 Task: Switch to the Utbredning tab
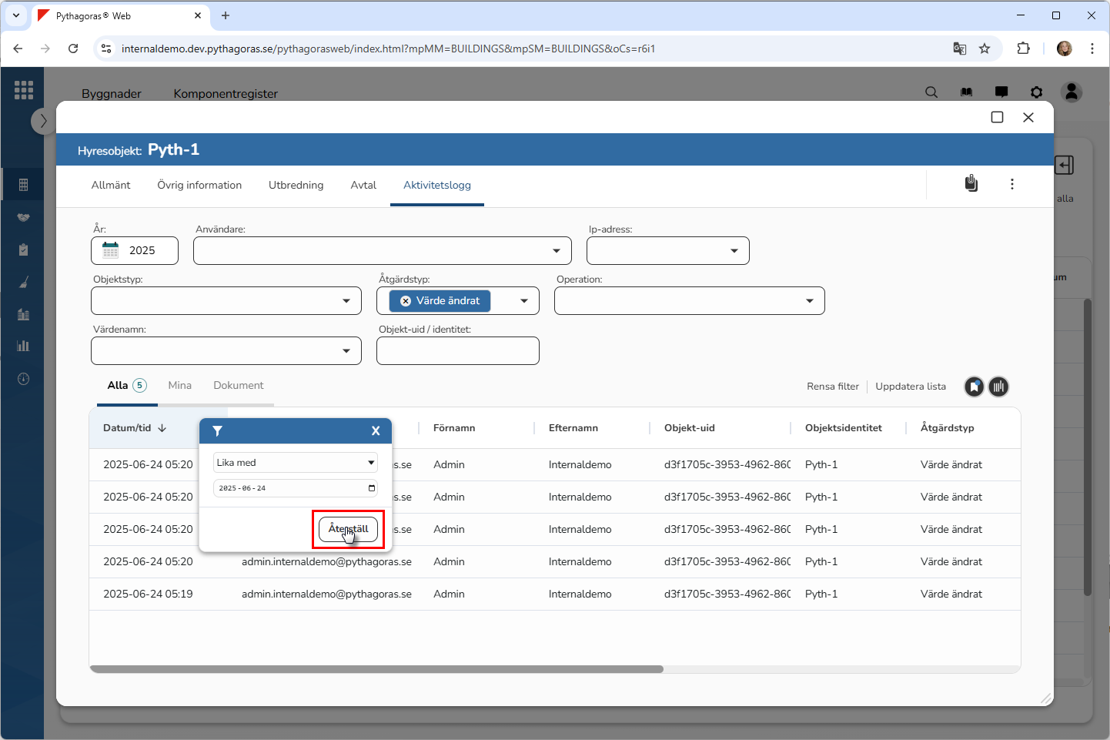[x=296, y=185]
